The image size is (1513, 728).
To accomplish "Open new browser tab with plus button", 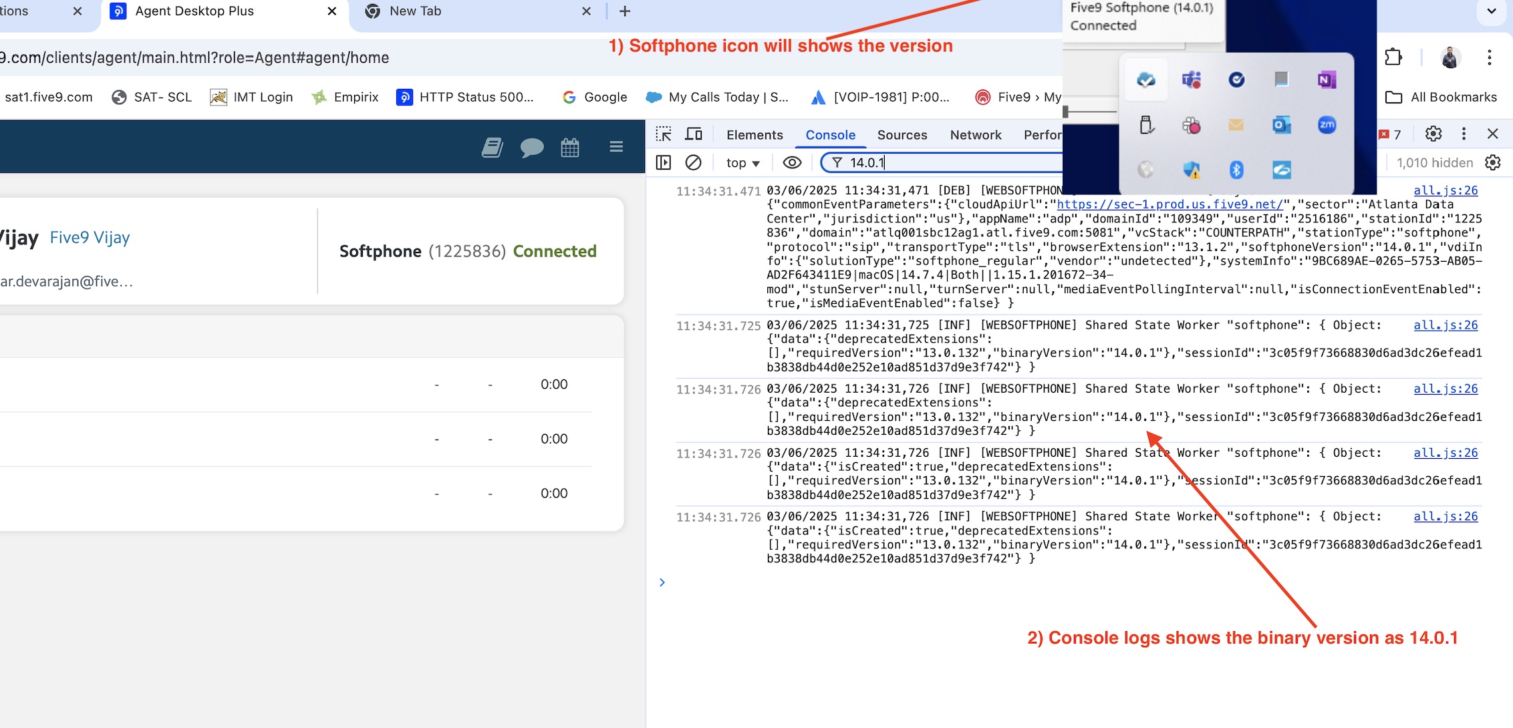I will tap(625, 11).
